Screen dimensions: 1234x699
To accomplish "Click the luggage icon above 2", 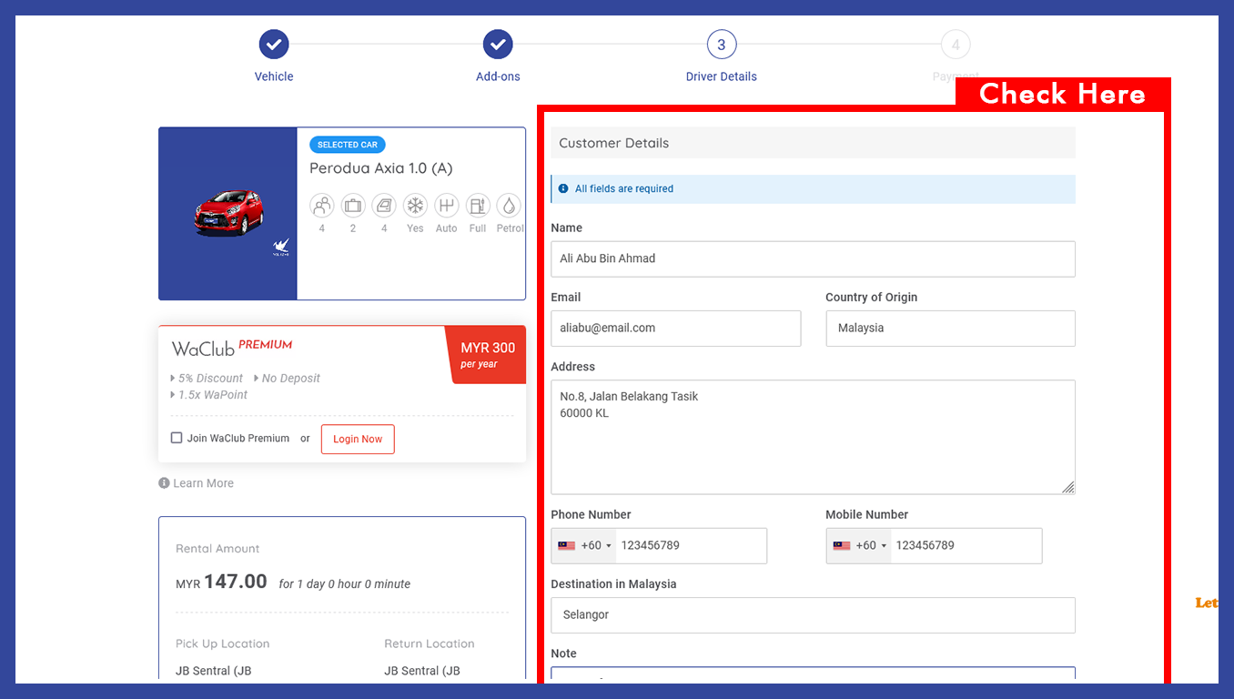I will click(x=353, y=205).
